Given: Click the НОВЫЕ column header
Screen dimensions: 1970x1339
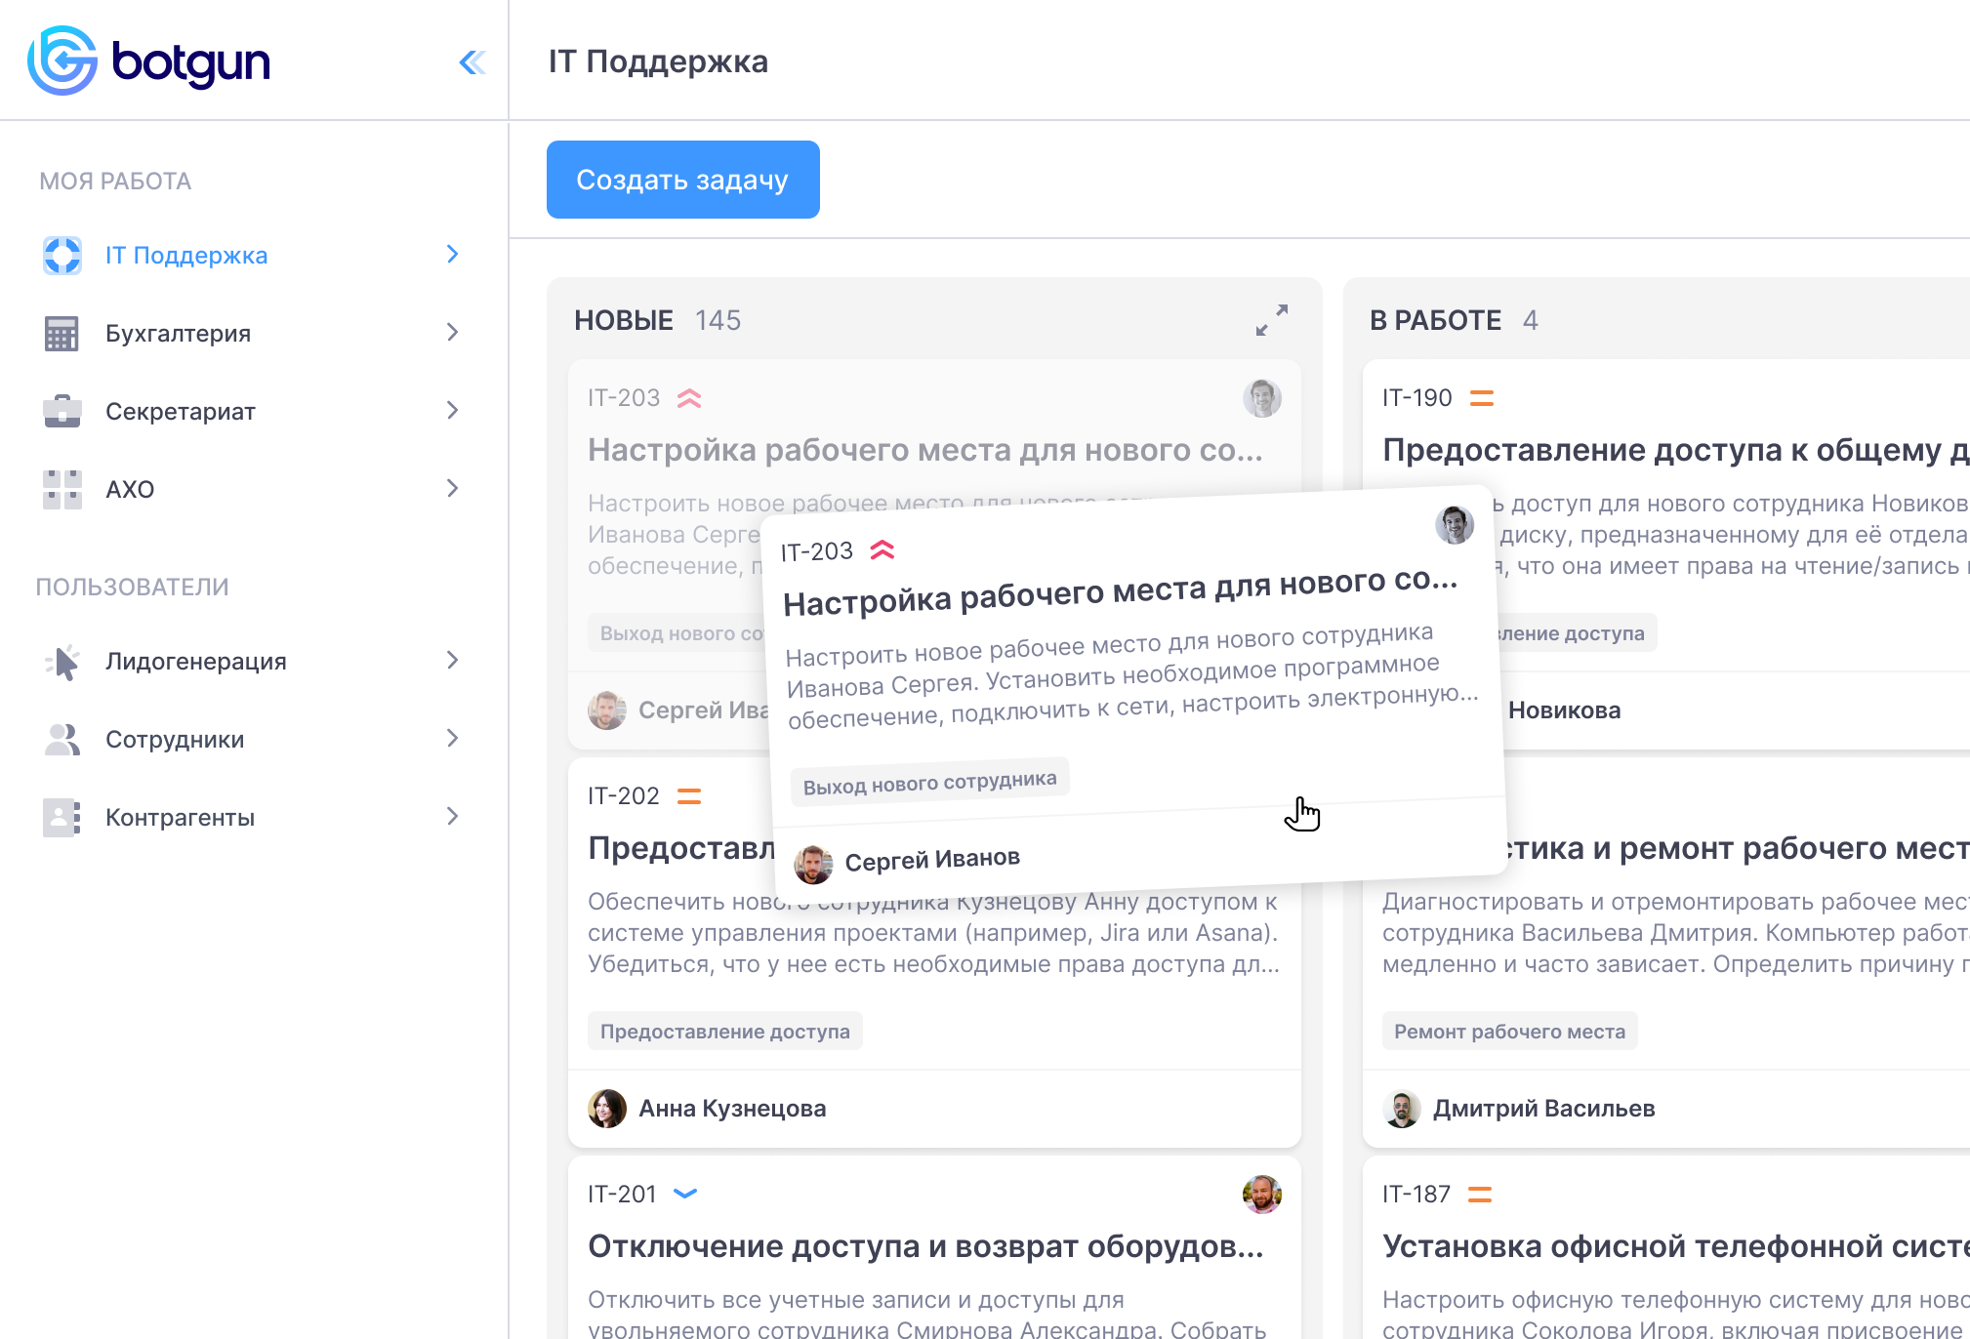Looking at the screenshot, I should click(x=623, y=320).
